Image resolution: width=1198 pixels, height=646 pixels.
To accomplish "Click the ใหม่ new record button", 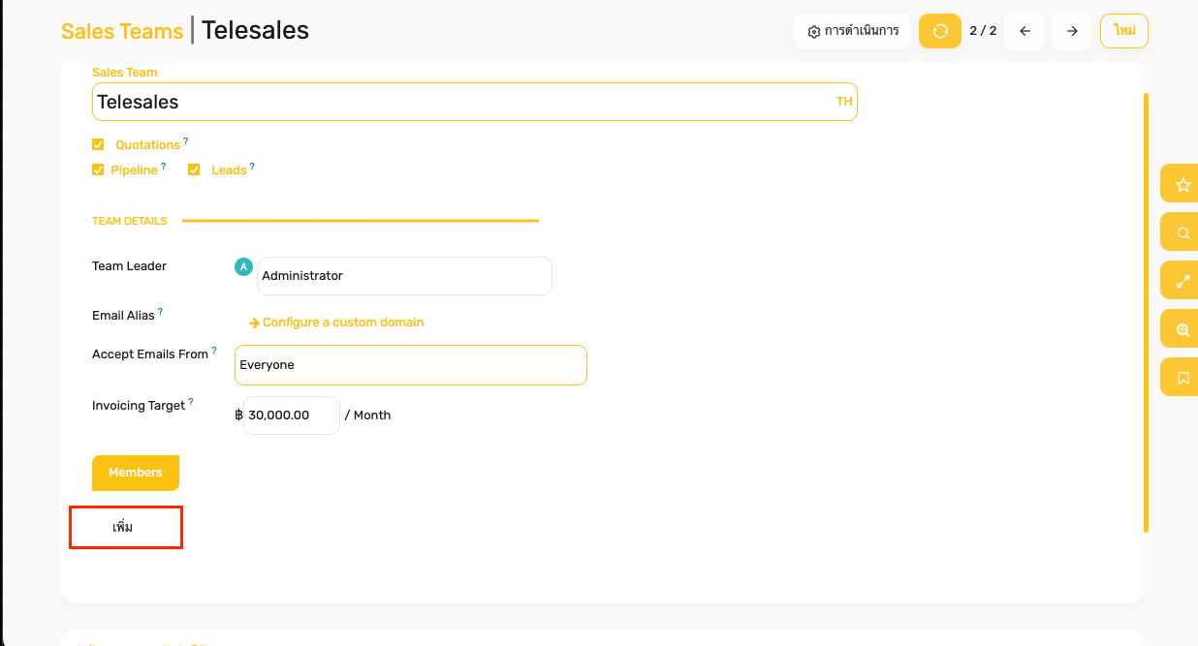I will pyautogui.click(x=1124, y=31).
